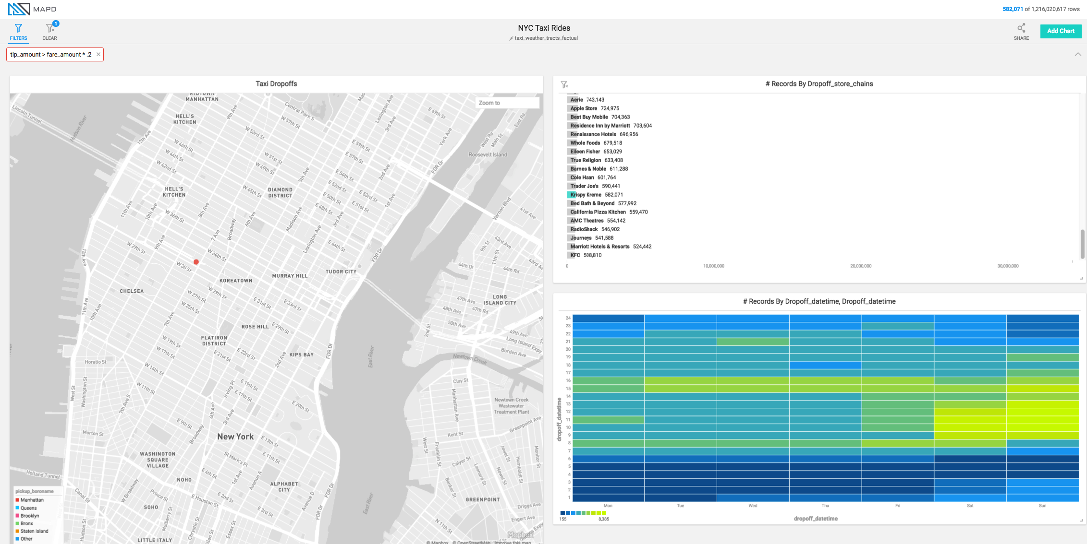Click the pickup_boroname legend header
Viewport: 1087px width, 544px height.
pyautogui.click(x=35, y=491)
